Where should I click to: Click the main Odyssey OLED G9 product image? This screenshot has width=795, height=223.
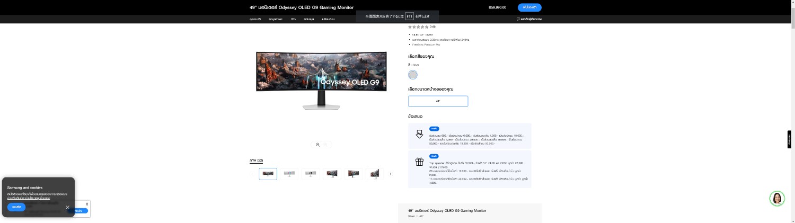click(321, 81)
